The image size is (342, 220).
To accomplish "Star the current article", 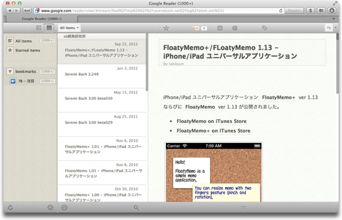I will pyautogui.click(x=166, y=28).
